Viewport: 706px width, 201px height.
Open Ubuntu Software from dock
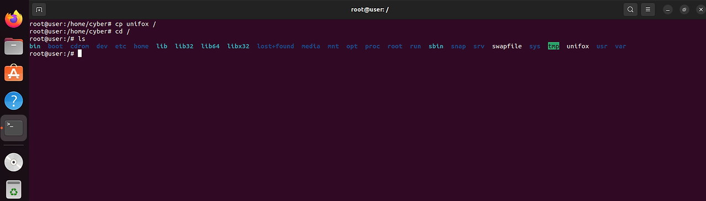14,74
